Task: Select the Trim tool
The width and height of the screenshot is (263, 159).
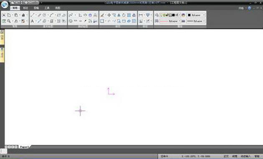Action: [x=109, y=21]
